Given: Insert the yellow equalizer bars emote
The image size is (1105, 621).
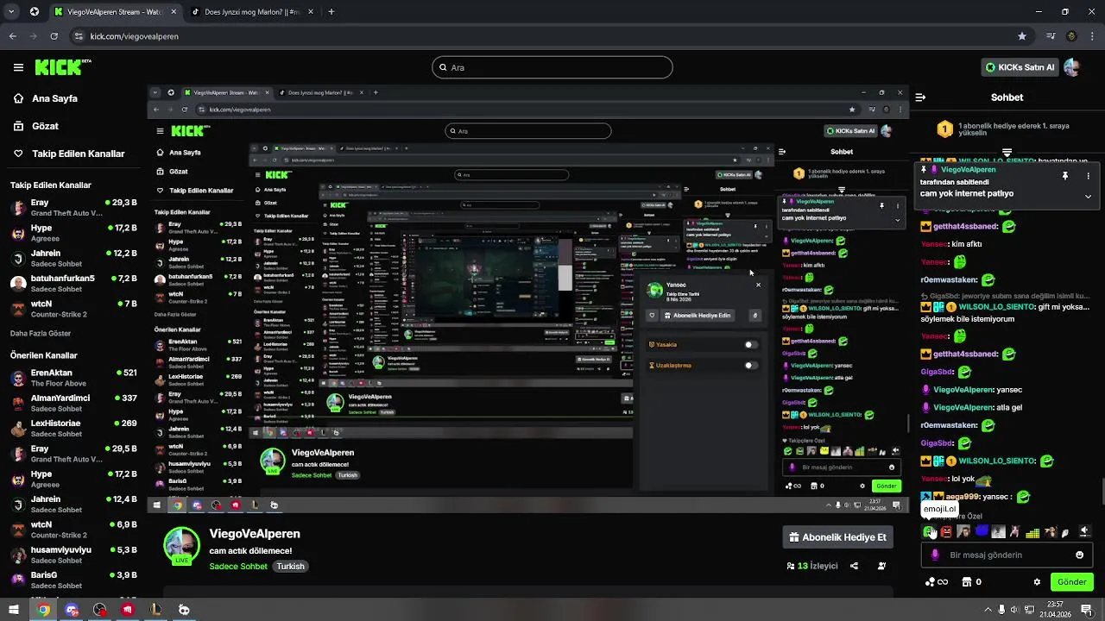Looking at the screenshot, I should pos(1032,532).
